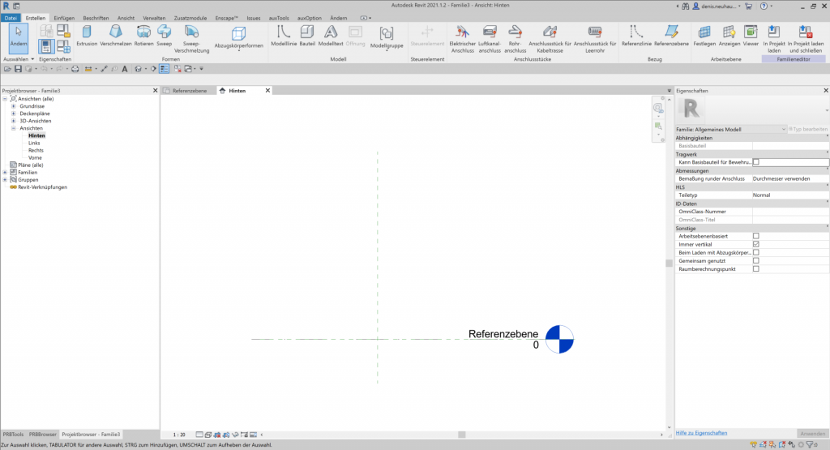The height and width of the screenshot is (450, 830).
Task: Toggle the Gemeinsam genutzt checkbox
Action: pyautogui.click(x=755, y=260)
